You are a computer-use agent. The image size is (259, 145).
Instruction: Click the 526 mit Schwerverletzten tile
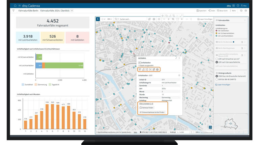(53, 38)
